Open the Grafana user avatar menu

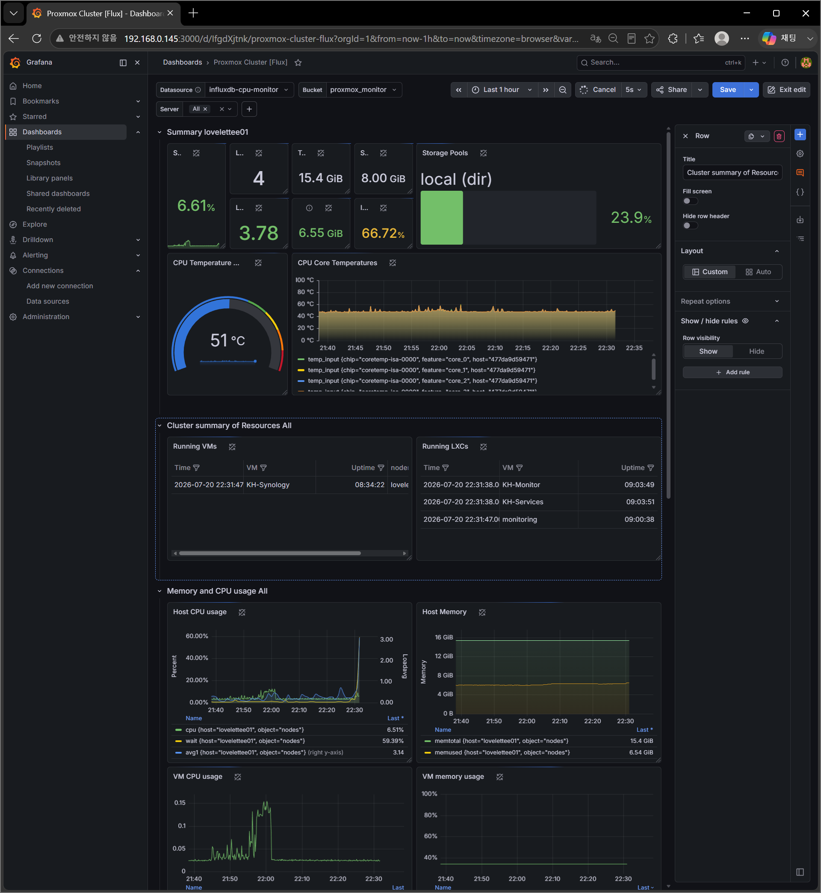coord(806,62)
